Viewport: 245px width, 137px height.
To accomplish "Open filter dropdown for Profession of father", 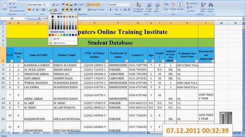I will [x=127, y=61].
